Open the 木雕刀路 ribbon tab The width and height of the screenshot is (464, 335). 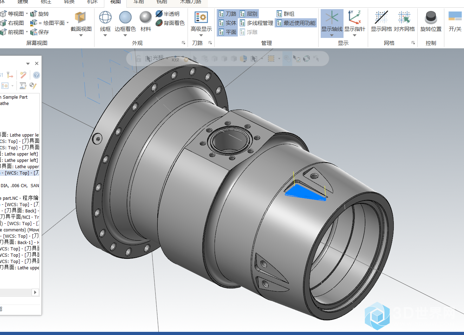(x=191, y=2)
